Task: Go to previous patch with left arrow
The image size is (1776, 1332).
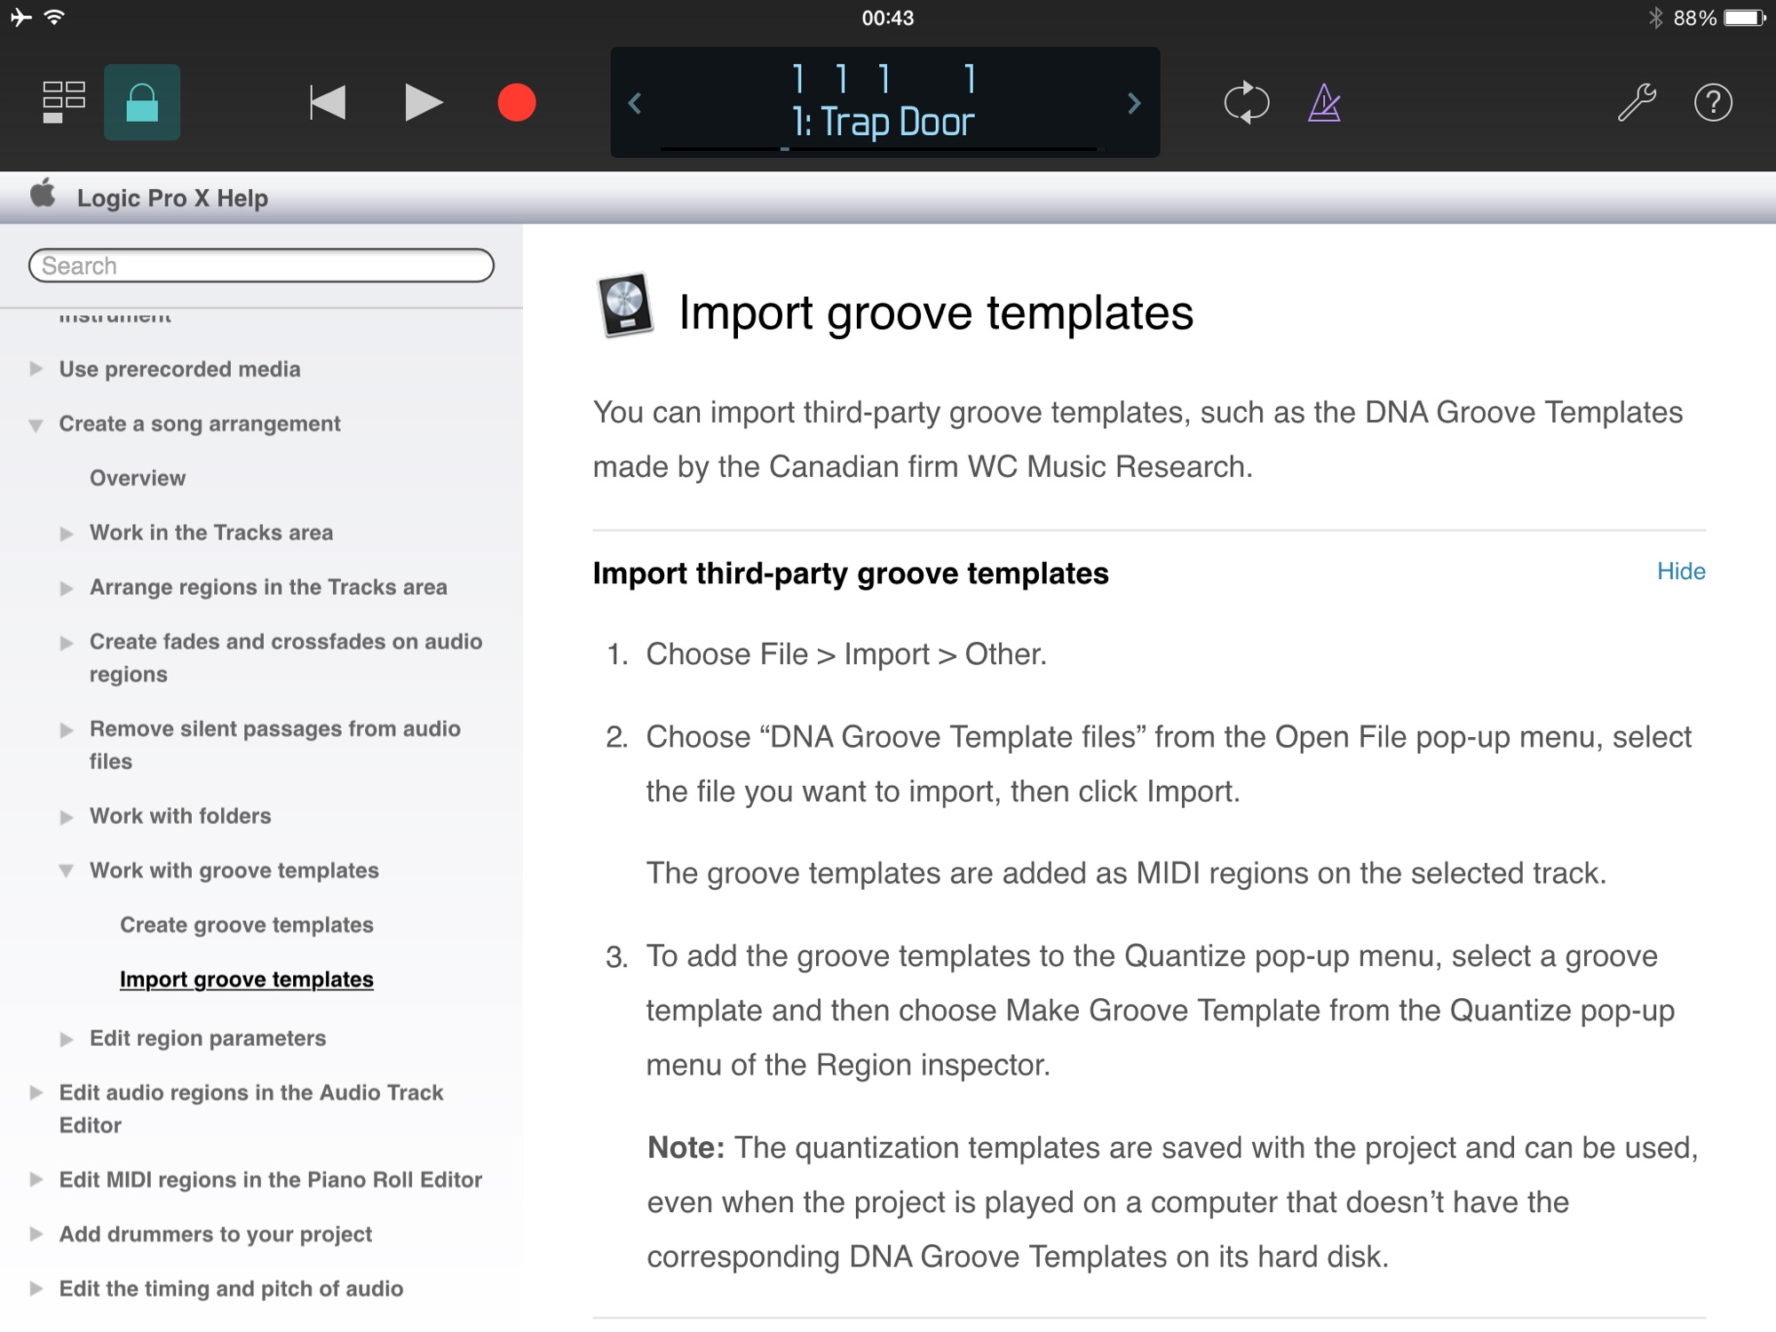Action: pyautogui.click(x=635, y=103)
